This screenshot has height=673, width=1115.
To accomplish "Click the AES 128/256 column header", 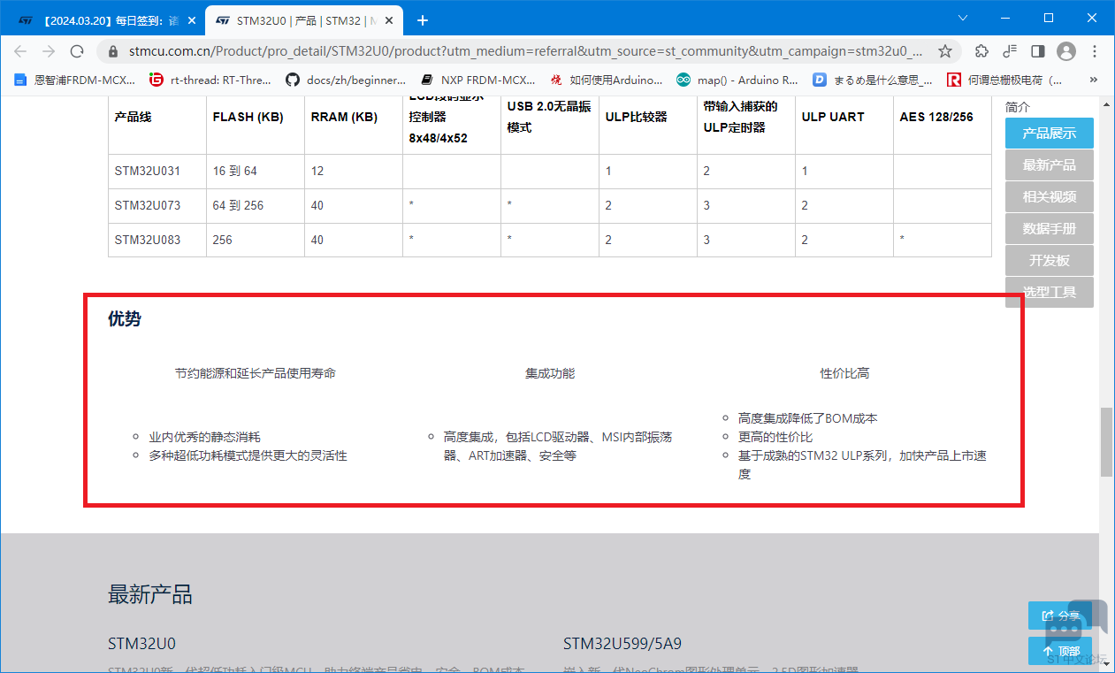I will click(x=936, y=117).
